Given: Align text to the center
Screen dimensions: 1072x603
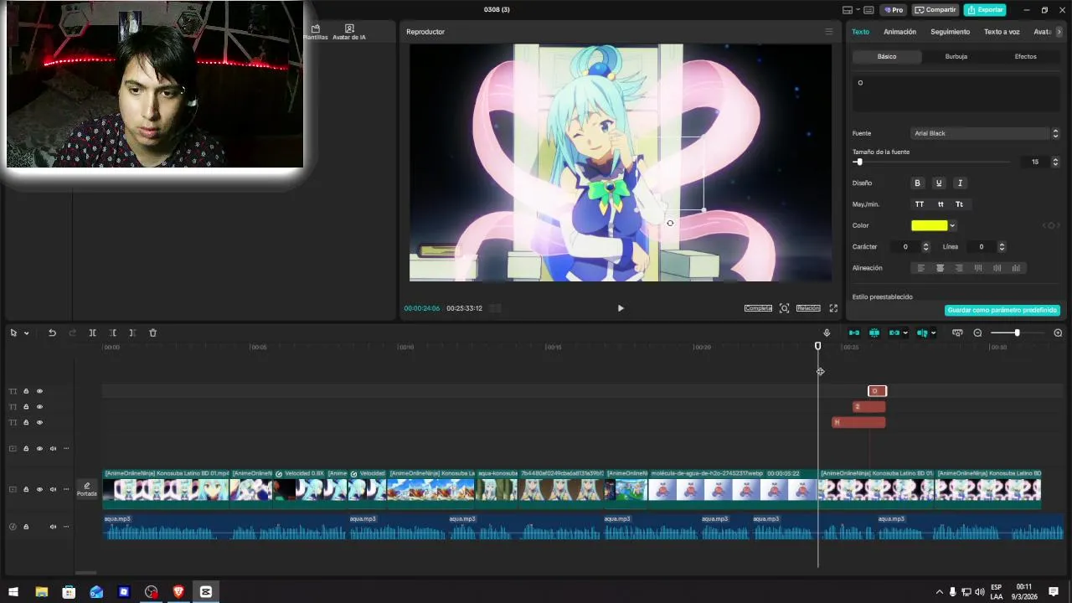Looking at the screenshot, I should (x=940, y=268).
